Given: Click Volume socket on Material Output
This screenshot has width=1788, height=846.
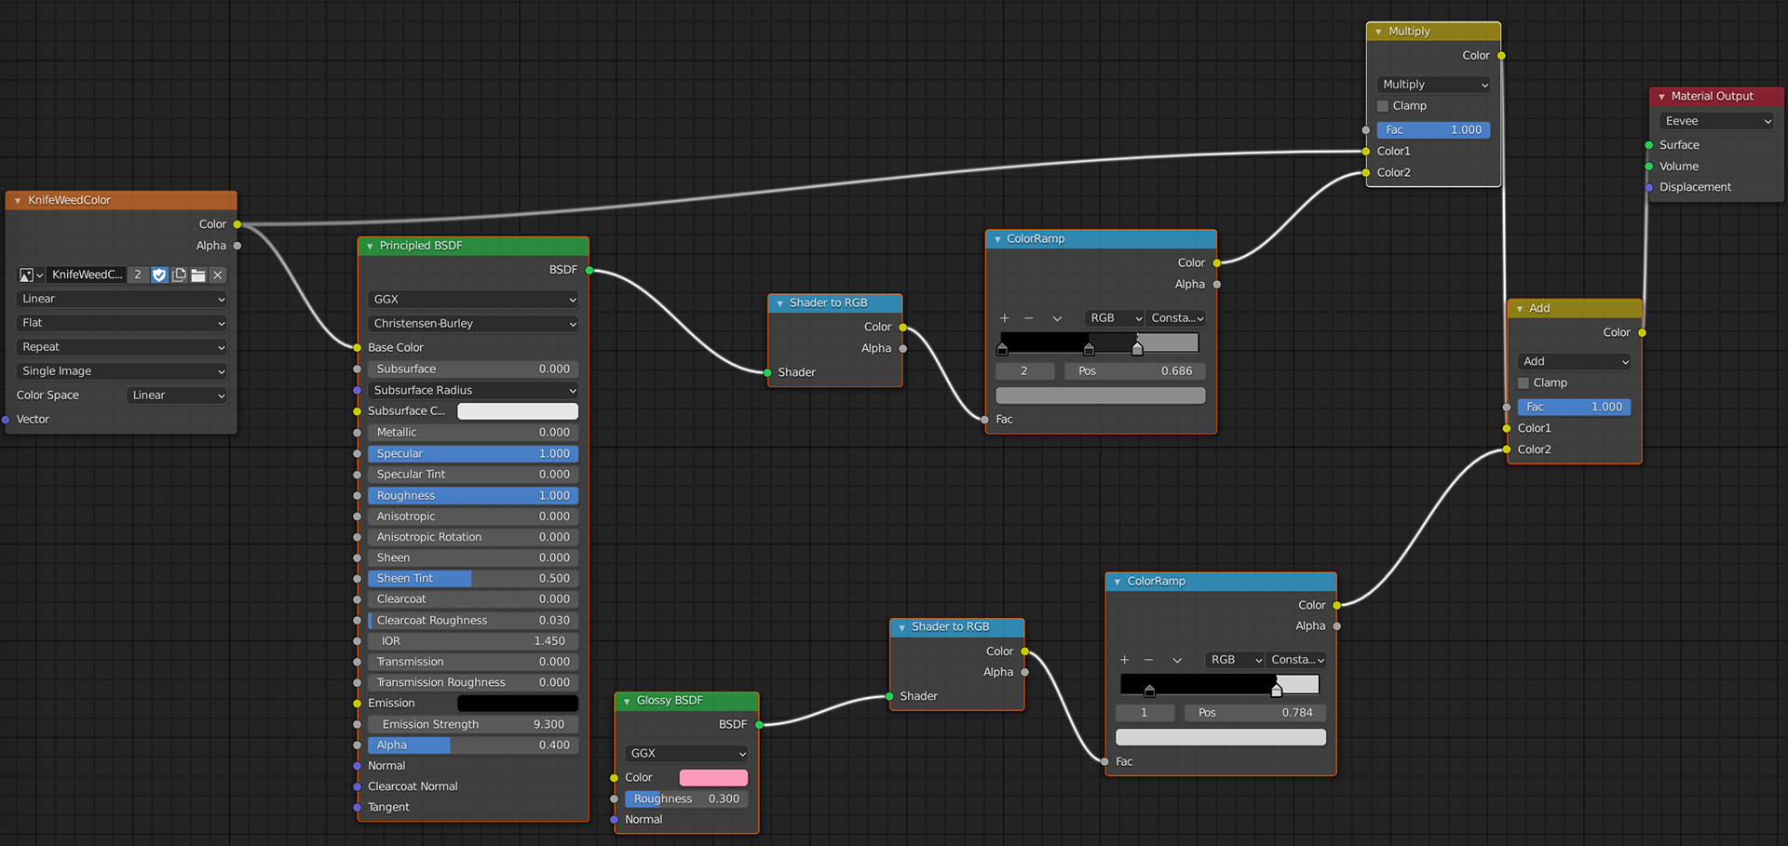Looking at the screenshot, I should [1649, 167].
